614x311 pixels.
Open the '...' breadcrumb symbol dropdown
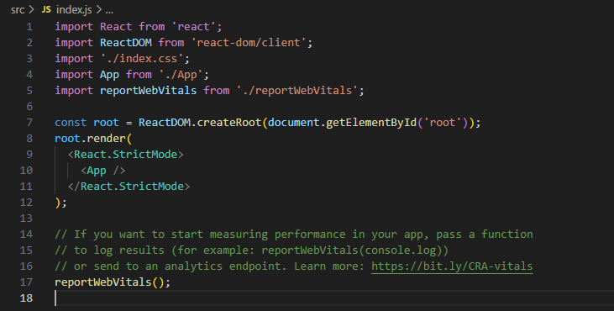point(109,10)
